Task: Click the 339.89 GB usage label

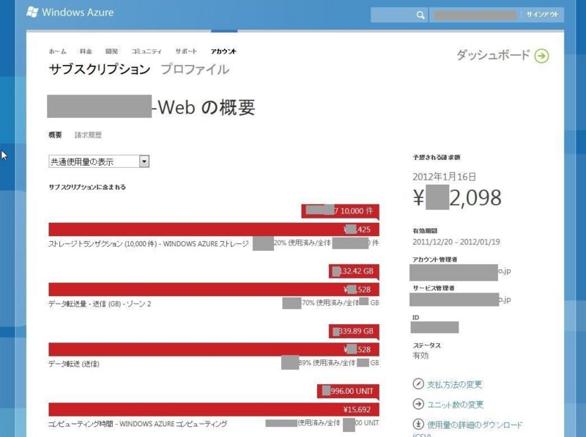Action: [x=354, y=331]
